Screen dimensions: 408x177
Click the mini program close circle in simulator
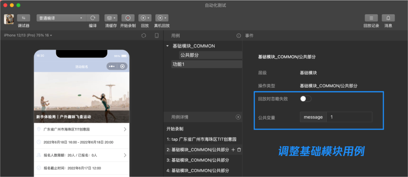122,66
